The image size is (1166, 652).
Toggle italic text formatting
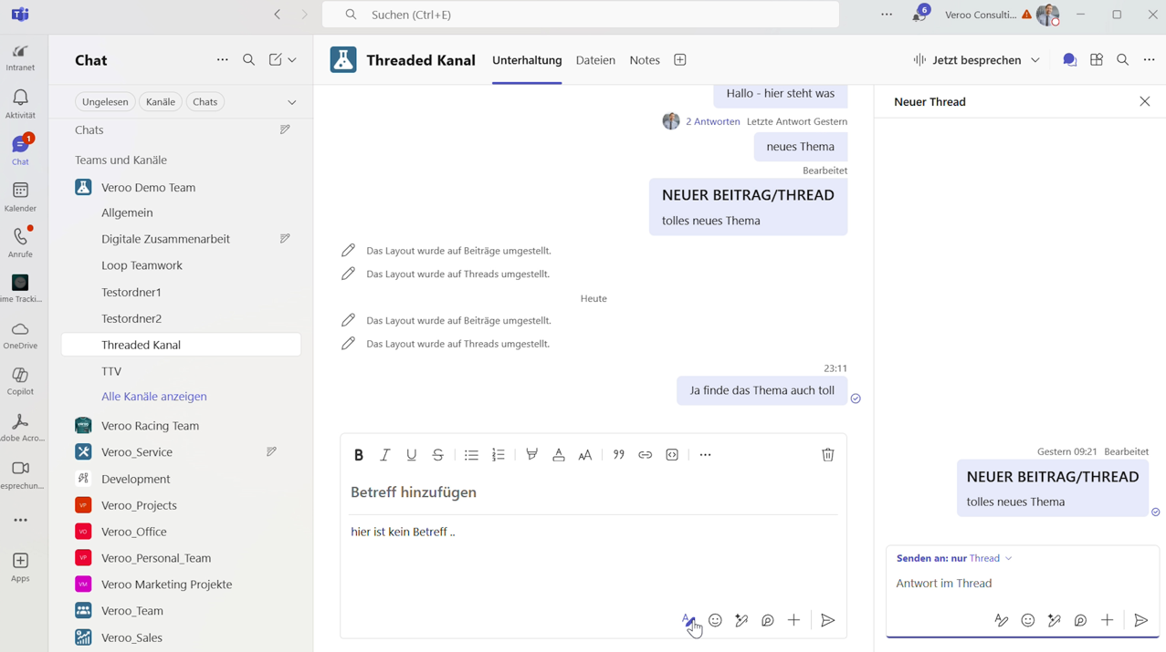pos(385,455)
